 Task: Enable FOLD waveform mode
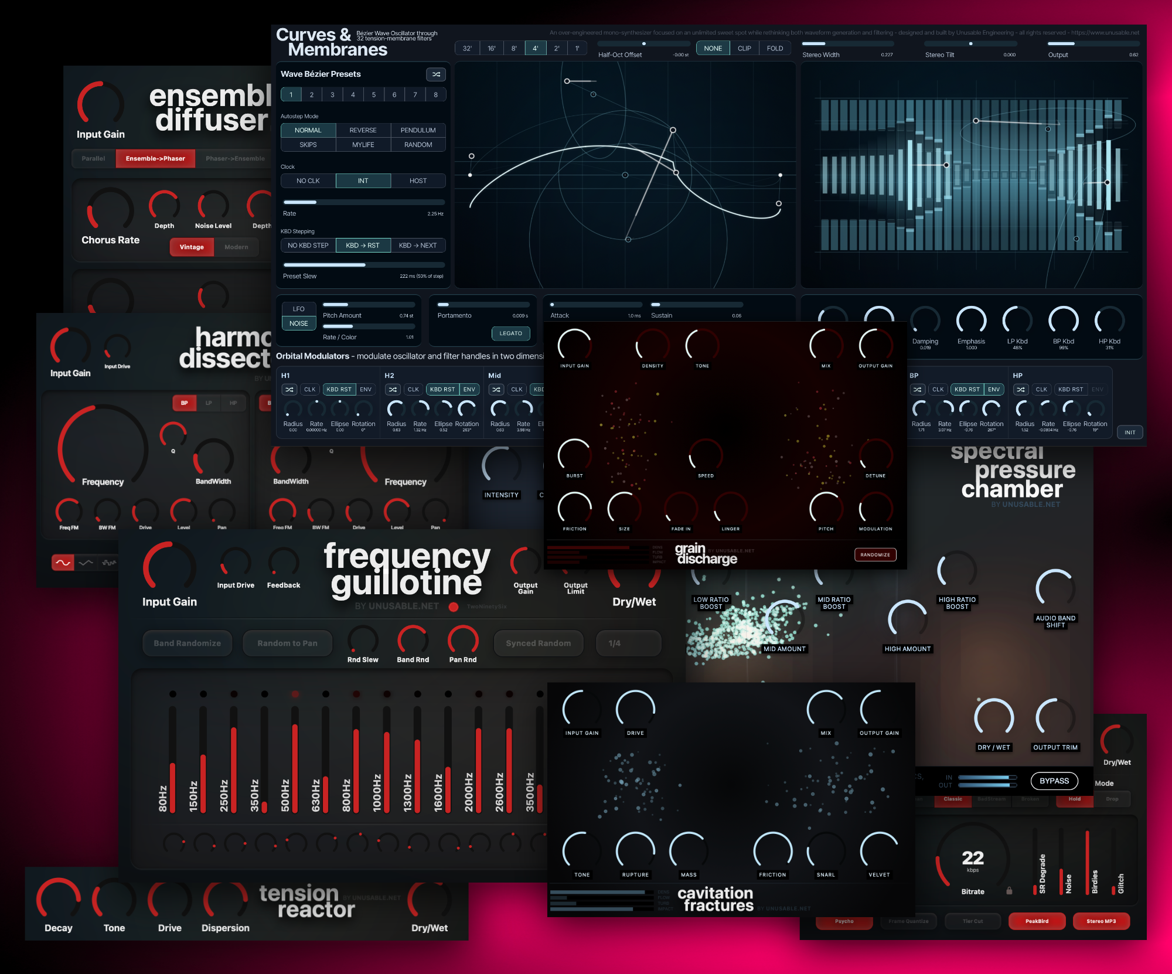pyautogui.click(x=775, y=49)
